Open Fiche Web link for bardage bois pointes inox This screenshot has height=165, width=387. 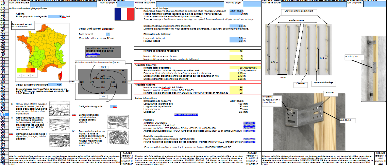click(249, 142)
